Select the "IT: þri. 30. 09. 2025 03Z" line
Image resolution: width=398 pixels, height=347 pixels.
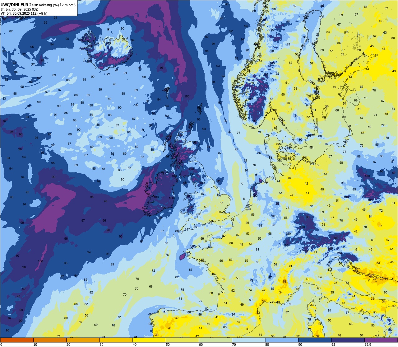tap(19, 9)
